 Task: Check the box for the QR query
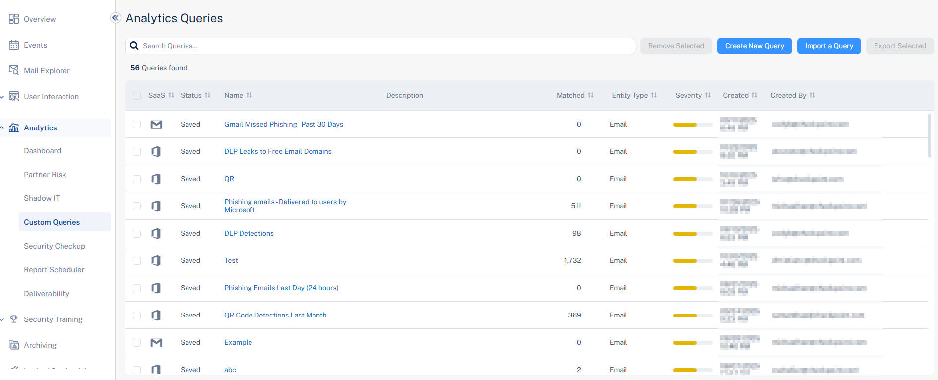[x=137, y=179]
